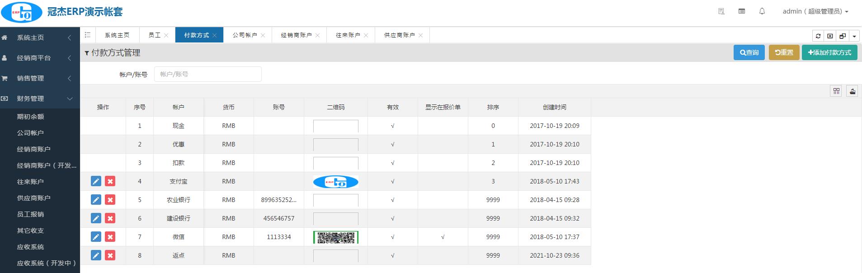Edit the 支付宝 payment method row
862x273 pixels.
coord(96,181)
